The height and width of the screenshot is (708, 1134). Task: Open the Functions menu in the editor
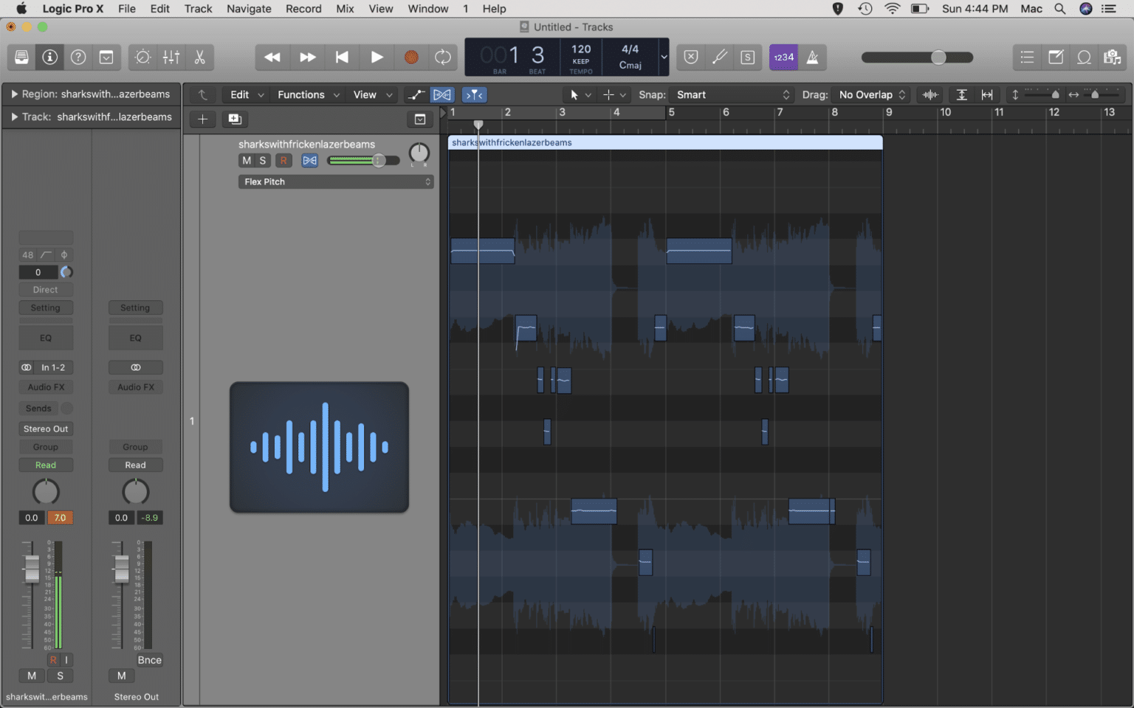[303, 94]
